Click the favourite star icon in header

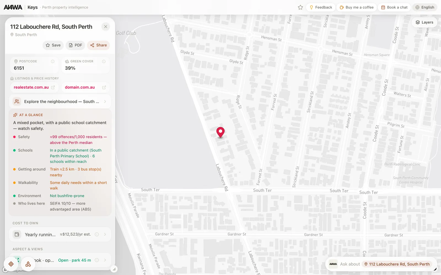[300, 7]
